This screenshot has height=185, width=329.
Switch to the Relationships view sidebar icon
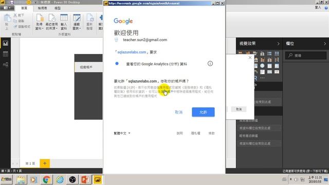(x=6, y=65)
